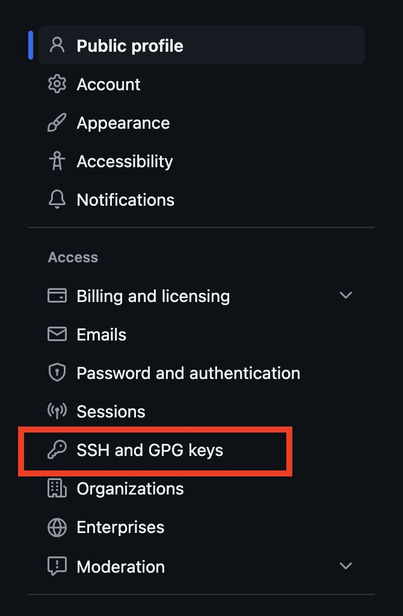Click the shield icon for Password and authentication

(x=57, y=372)
